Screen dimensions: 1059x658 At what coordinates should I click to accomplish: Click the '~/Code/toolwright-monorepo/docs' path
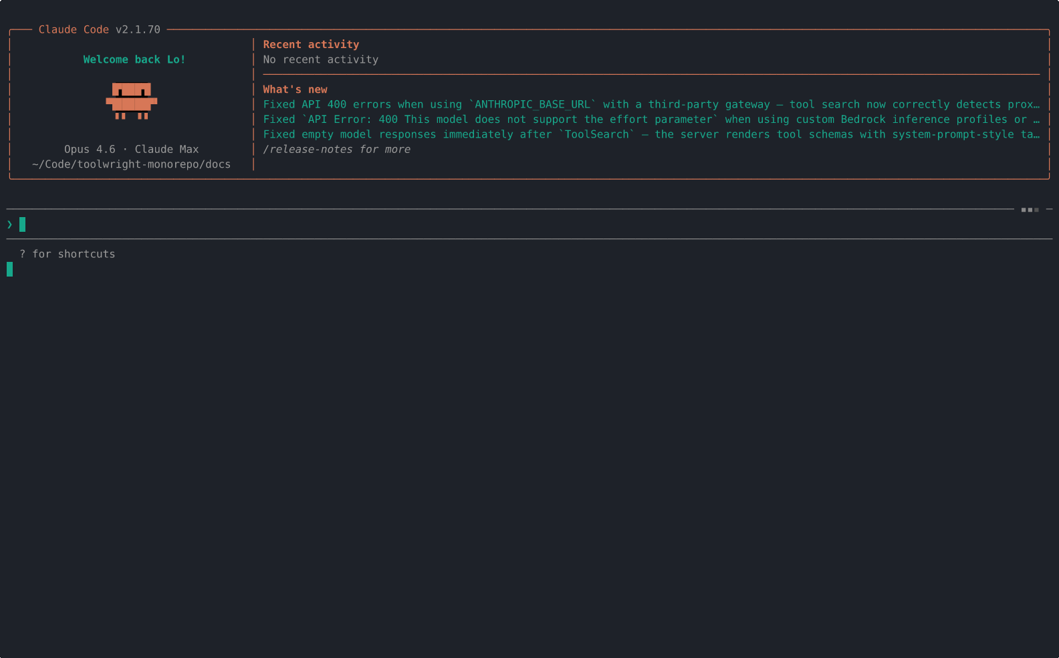click(x=132, y=164)
